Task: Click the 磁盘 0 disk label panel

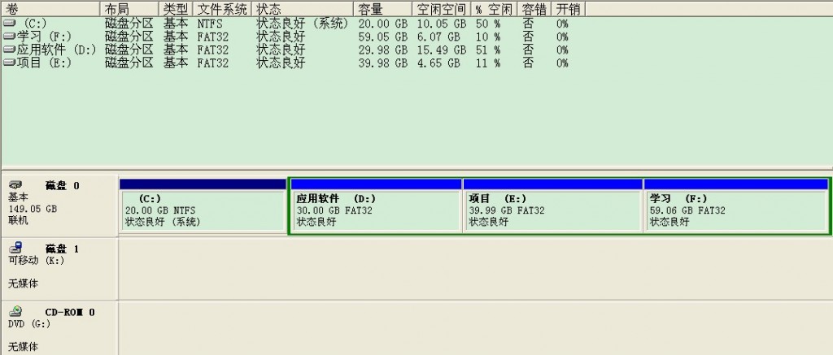Action: point(59,206)
